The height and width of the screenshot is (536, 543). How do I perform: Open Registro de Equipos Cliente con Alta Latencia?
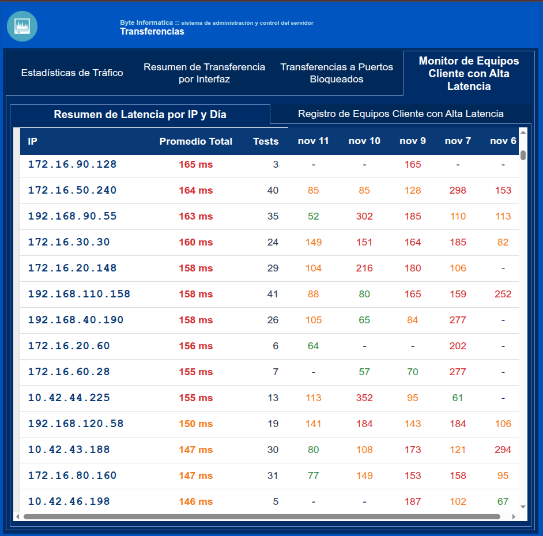pyautogui.click(x=401, y=114)
